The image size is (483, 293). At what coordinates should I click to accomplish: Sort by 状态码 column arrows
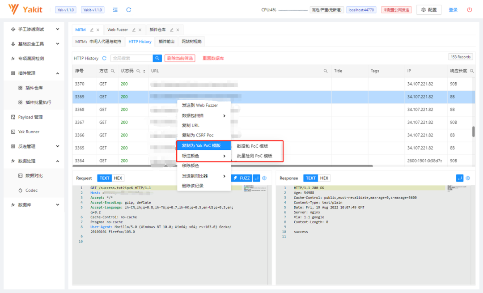144,71
